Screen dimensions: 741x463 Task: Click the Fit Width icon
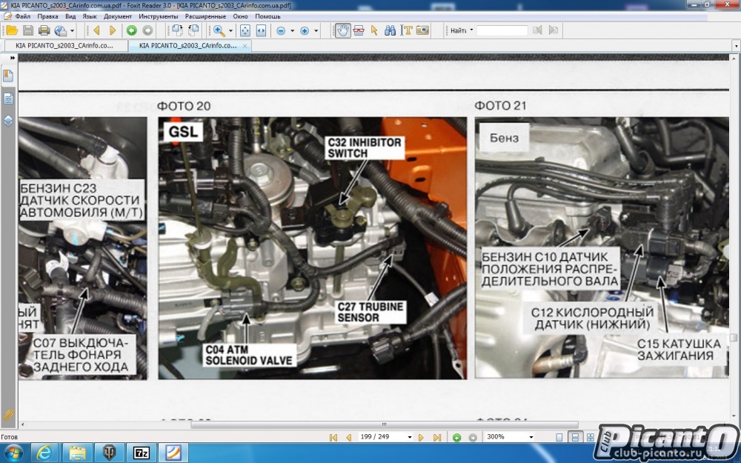261,30
